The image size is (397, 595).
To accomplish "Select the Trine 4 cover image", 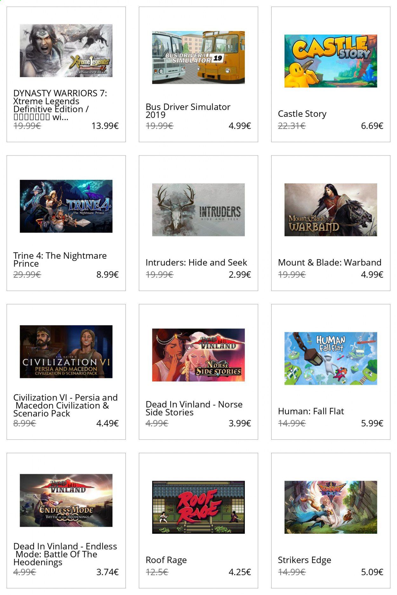I will (66, 206).
